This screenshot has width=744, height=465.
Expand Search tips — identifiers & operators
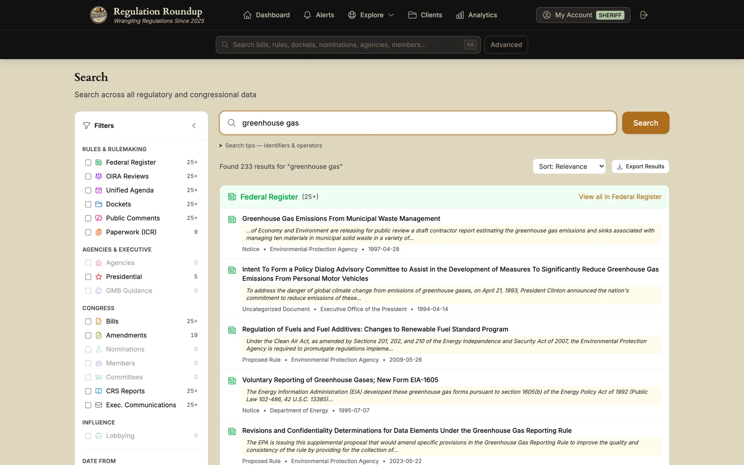point(271,145)
